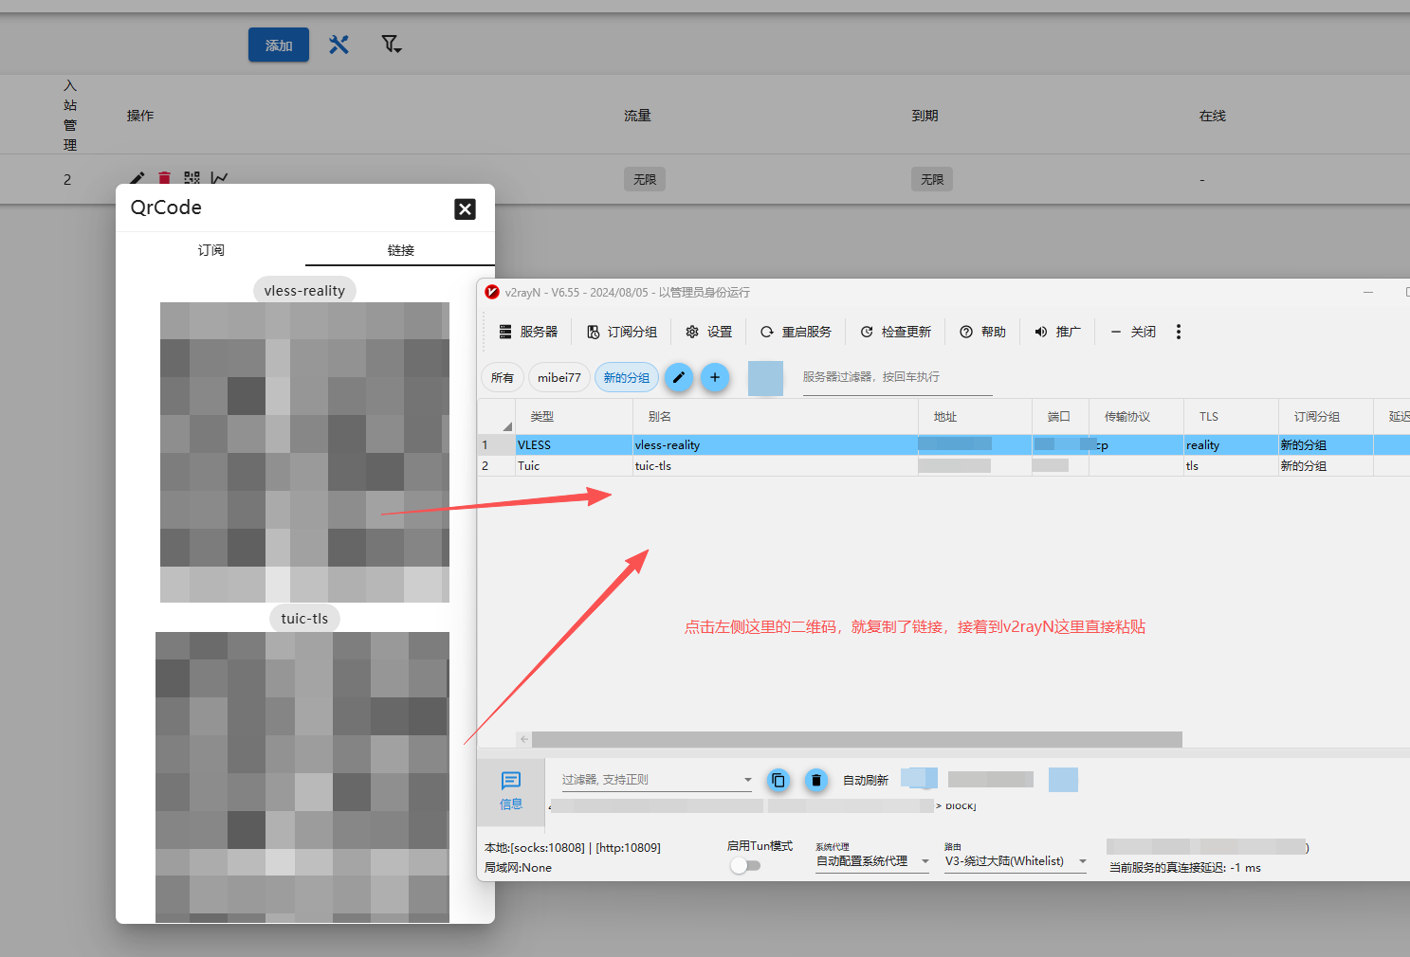Clear log with the blue trash icon
The width and height of the screenshot is (1410, 957).
(x=815, y=780)
